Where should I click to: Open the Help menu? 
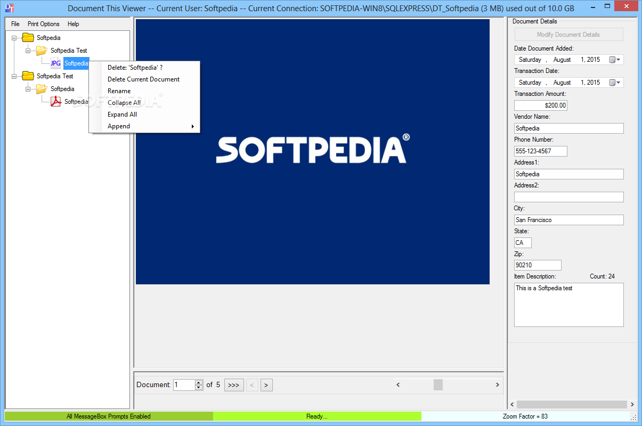(x=74, y=24)
